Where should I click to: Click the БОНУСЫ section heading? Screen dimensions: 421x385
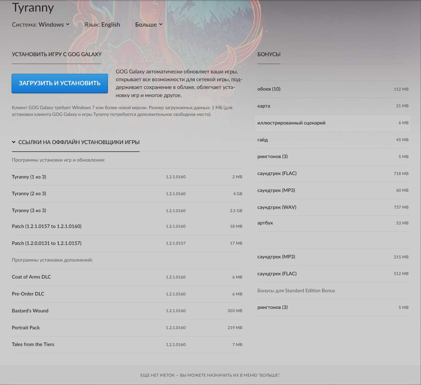click(269, 54)
